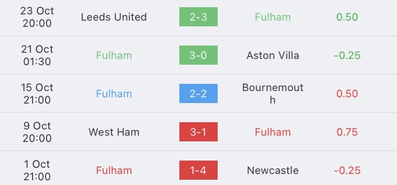Click handicap 0.75 in the West Ham row
This screenshot has height=185, width=397.
pyautogui.click(x=347, y=132)
